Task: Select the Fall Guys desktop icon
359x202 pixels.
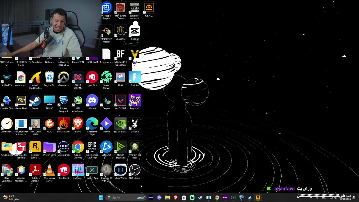Action: [x=78, y=172]
